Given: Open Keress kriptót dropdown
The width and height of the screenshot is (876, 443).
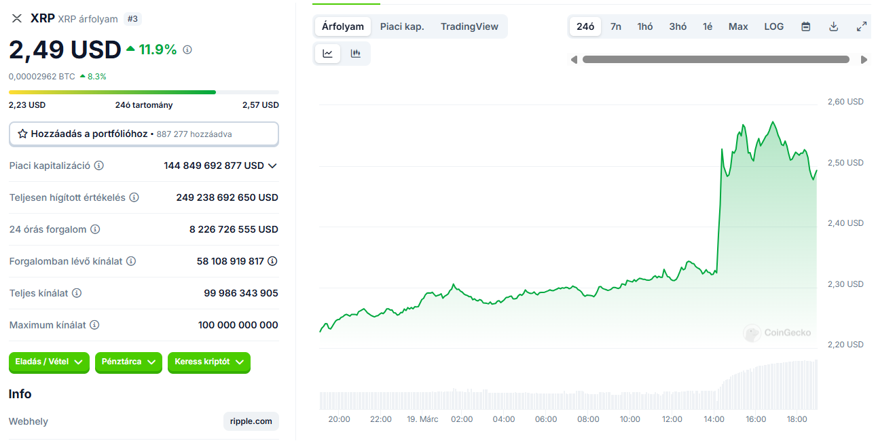Looking at the screenshot, I should pyautogui.click(x=209, y=362).
